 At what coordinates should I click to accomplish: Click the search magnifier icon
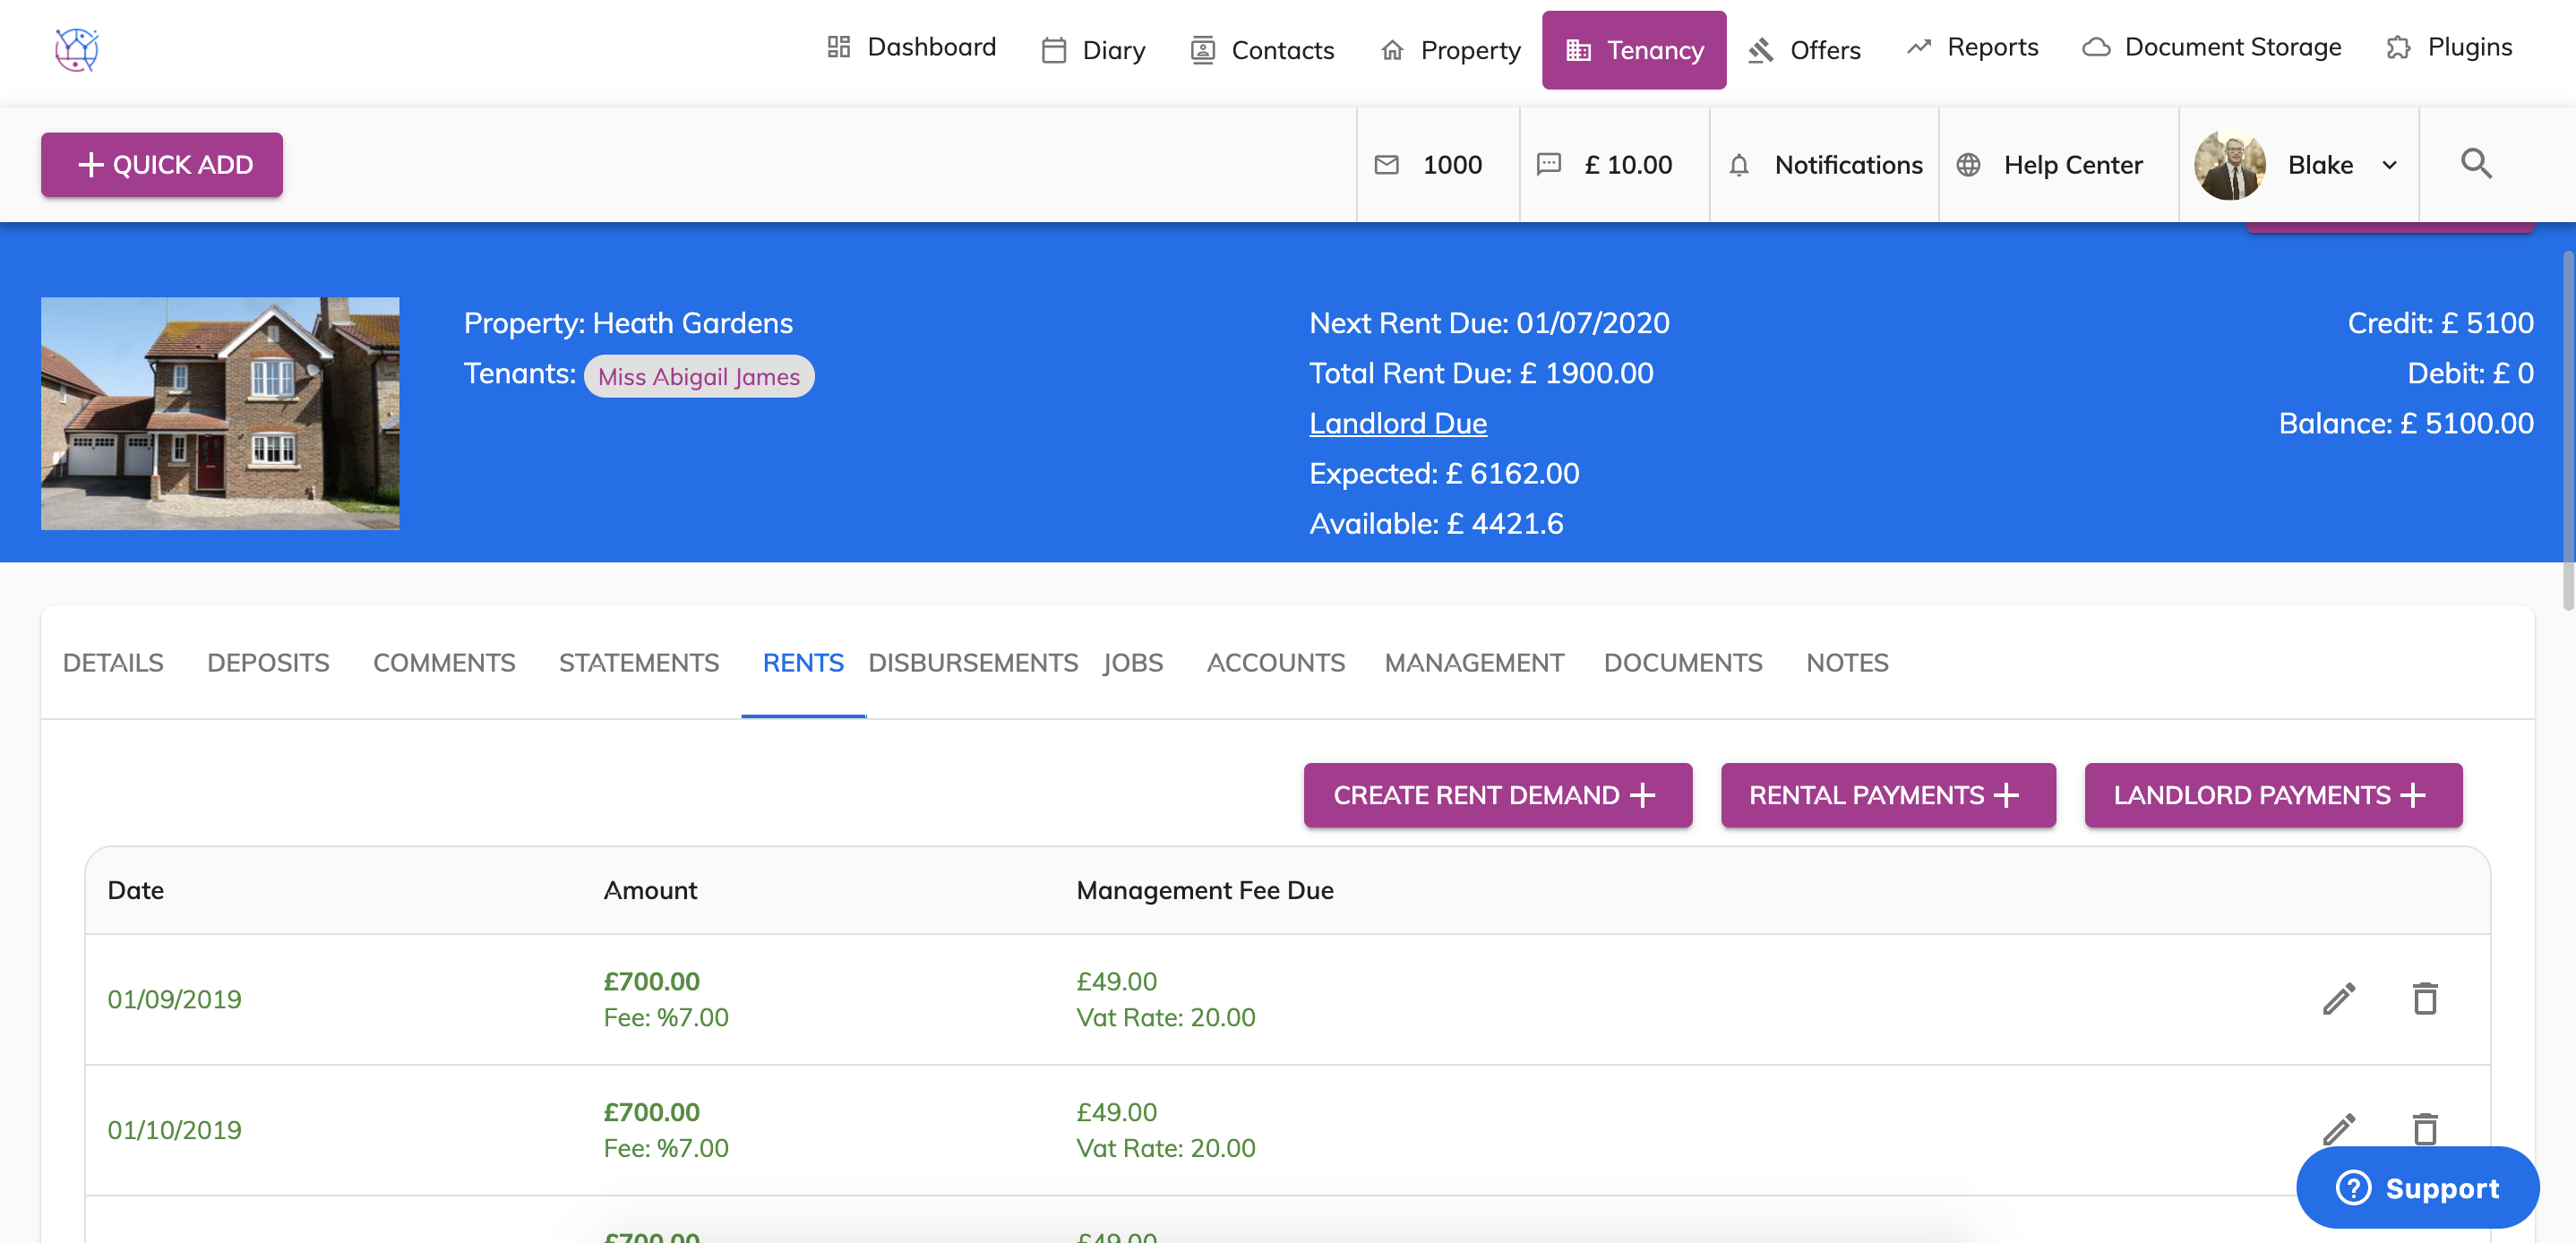2475,164
